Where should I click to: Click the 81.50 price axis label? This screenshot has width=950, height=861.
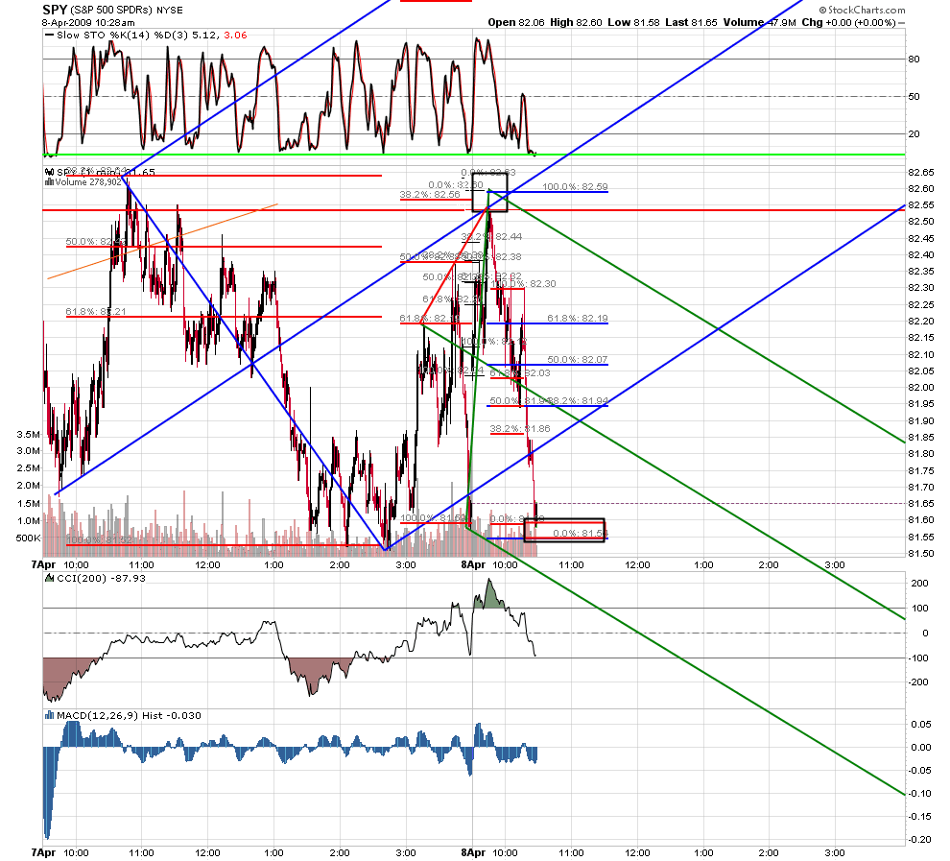(921, 553)
